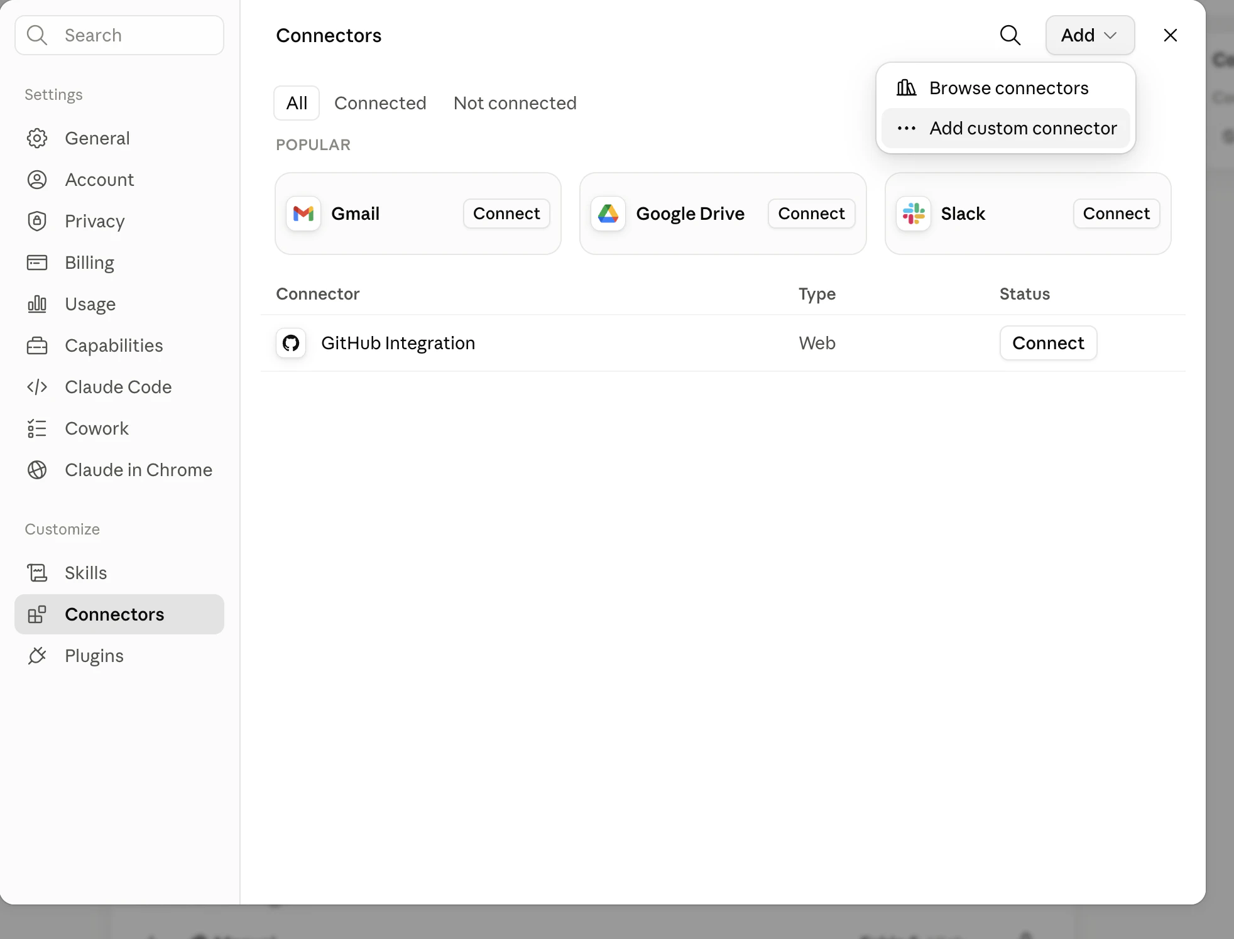Click the Account person icon
Screen dimensions: 1234x939
[37, 180]
